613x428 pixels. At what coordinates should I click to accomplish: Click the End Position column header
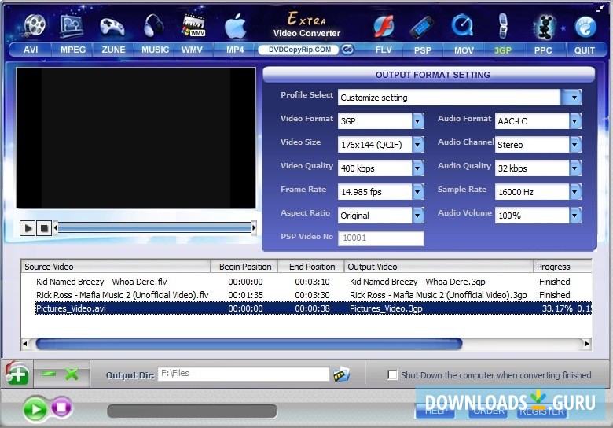click(x=311, y=267)
